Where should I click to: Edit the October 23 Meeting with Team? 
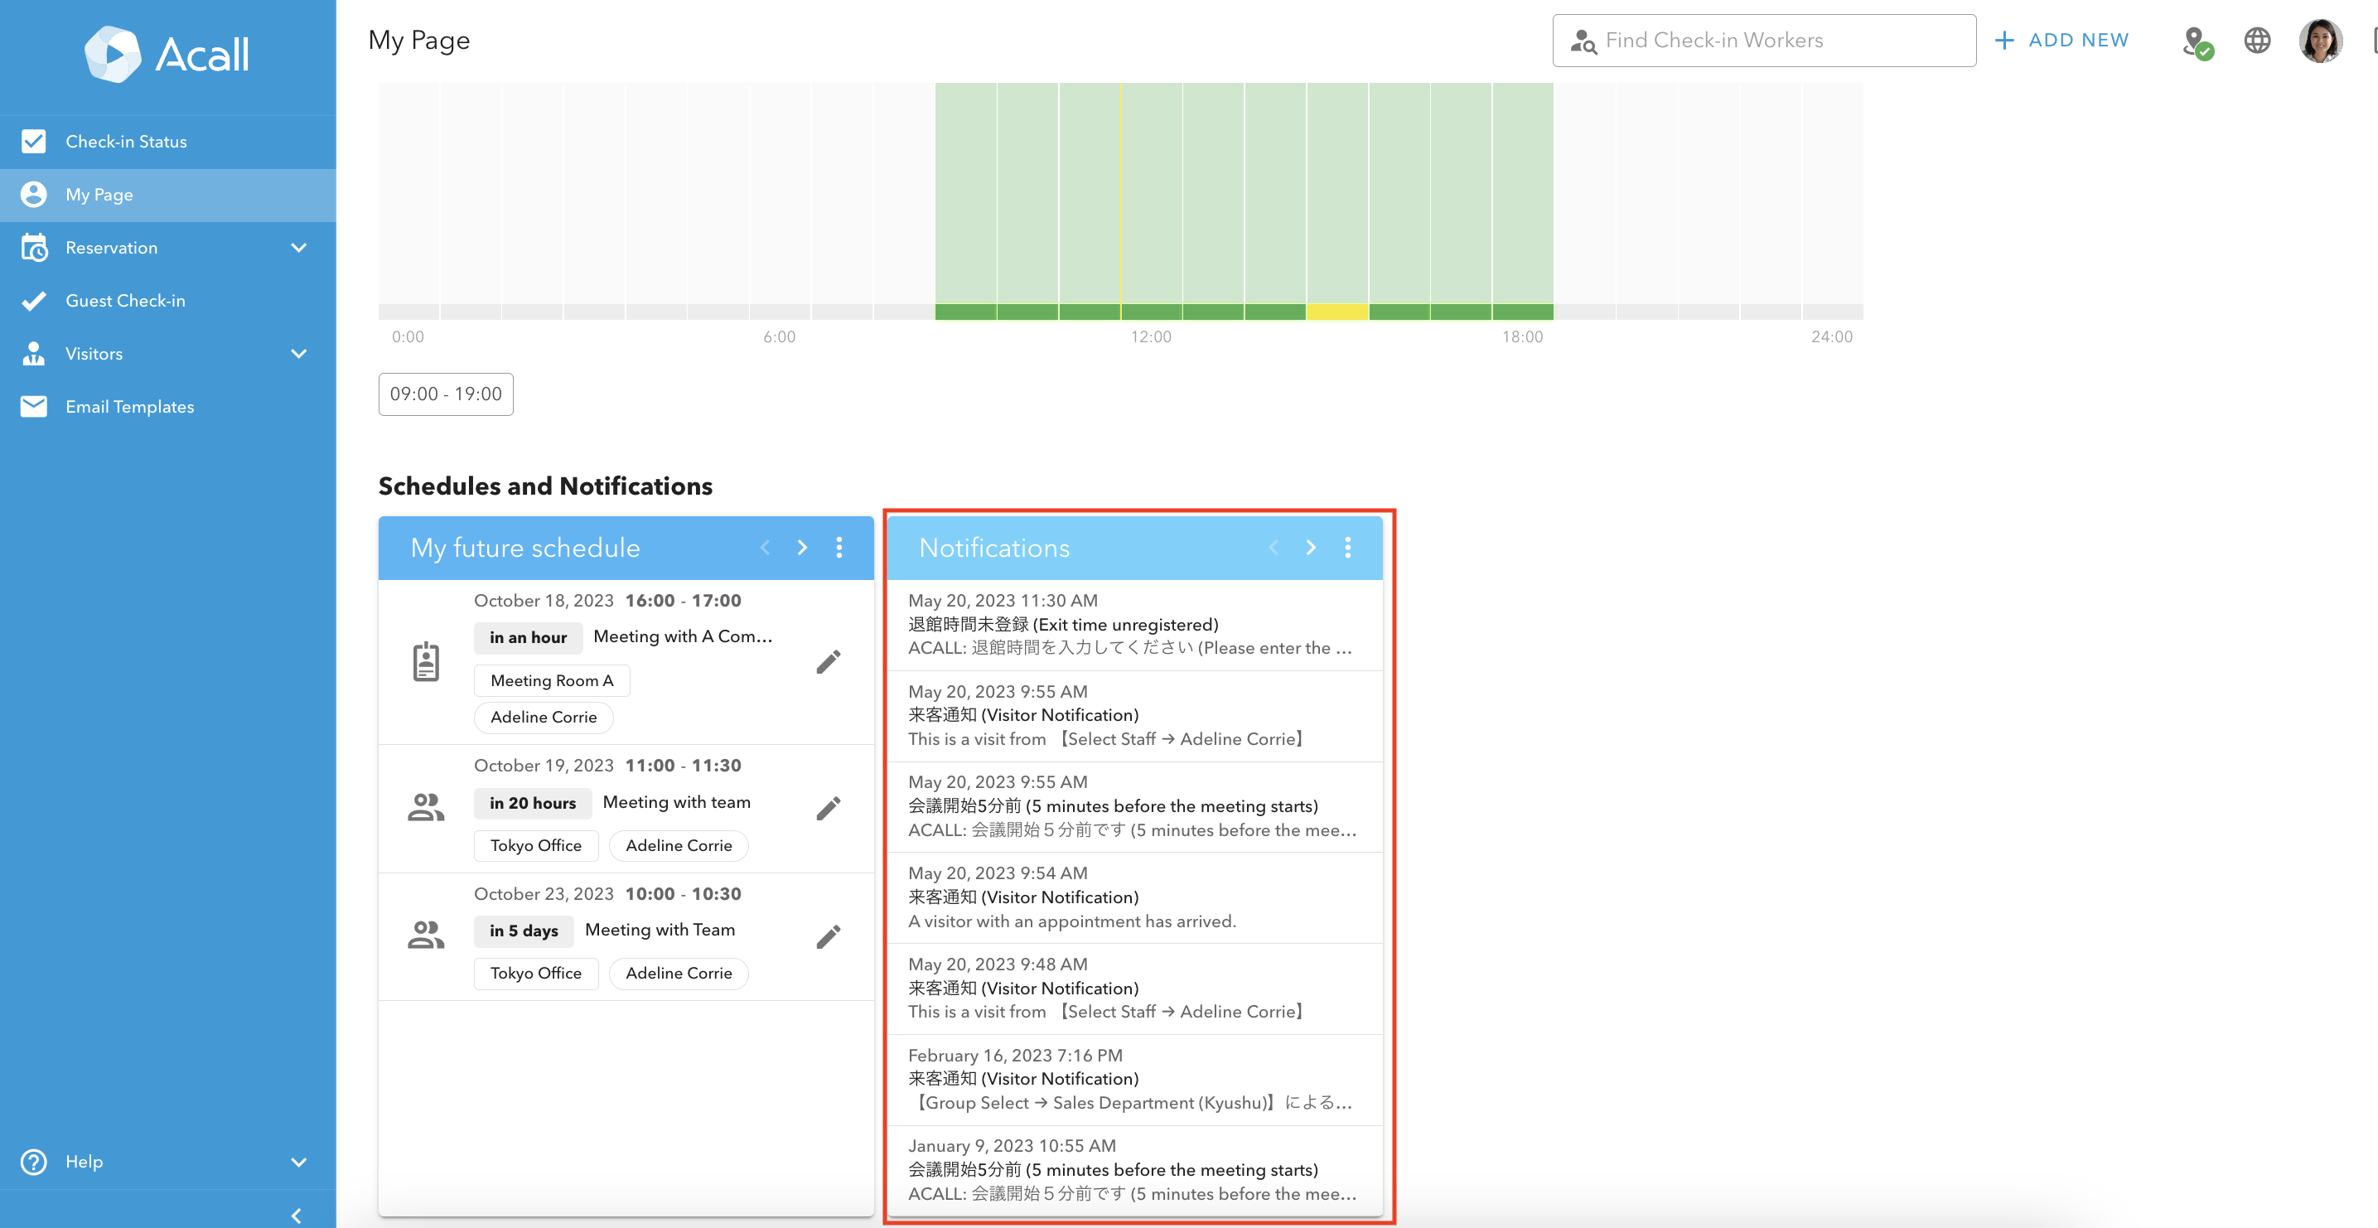pos(828,937)
